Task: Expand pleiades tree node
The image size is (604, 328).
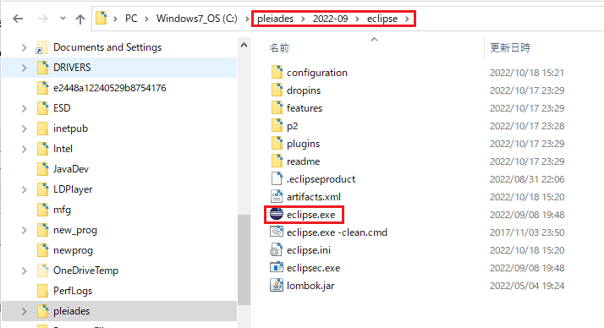Action: tap(25, 311)
